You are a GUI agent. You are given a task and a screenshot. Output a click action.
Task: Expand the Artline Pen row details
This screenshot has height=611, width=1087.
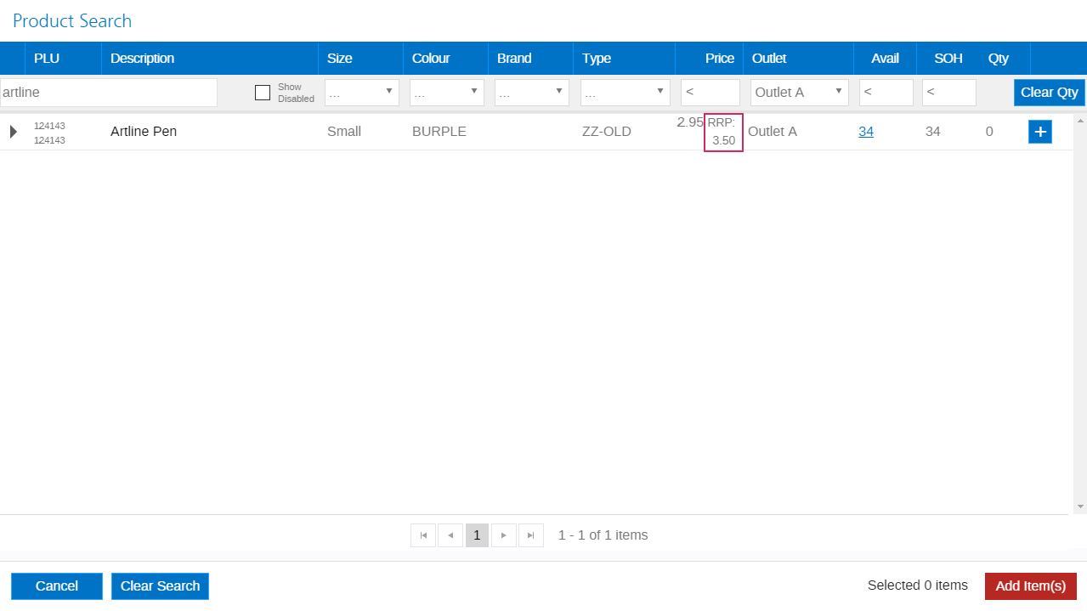click(x=13, y=132)
